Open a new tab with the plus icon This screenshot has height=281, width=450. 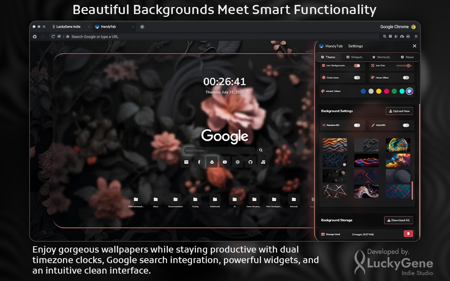(x=142, y=27)
